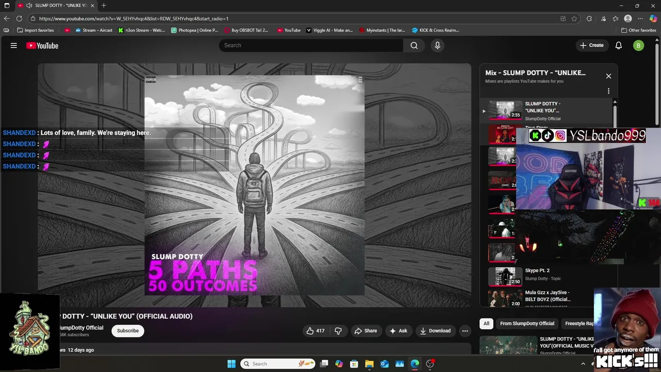
Task: Focus the YouTube search box
Action: (311, 45)
